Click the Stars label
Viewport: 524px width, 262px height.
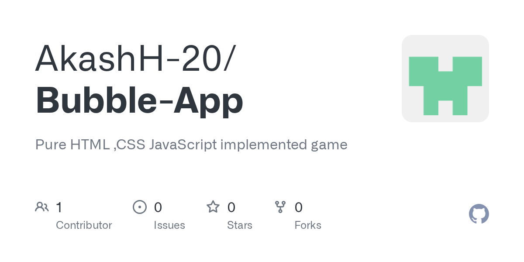(x=240, y=225)
